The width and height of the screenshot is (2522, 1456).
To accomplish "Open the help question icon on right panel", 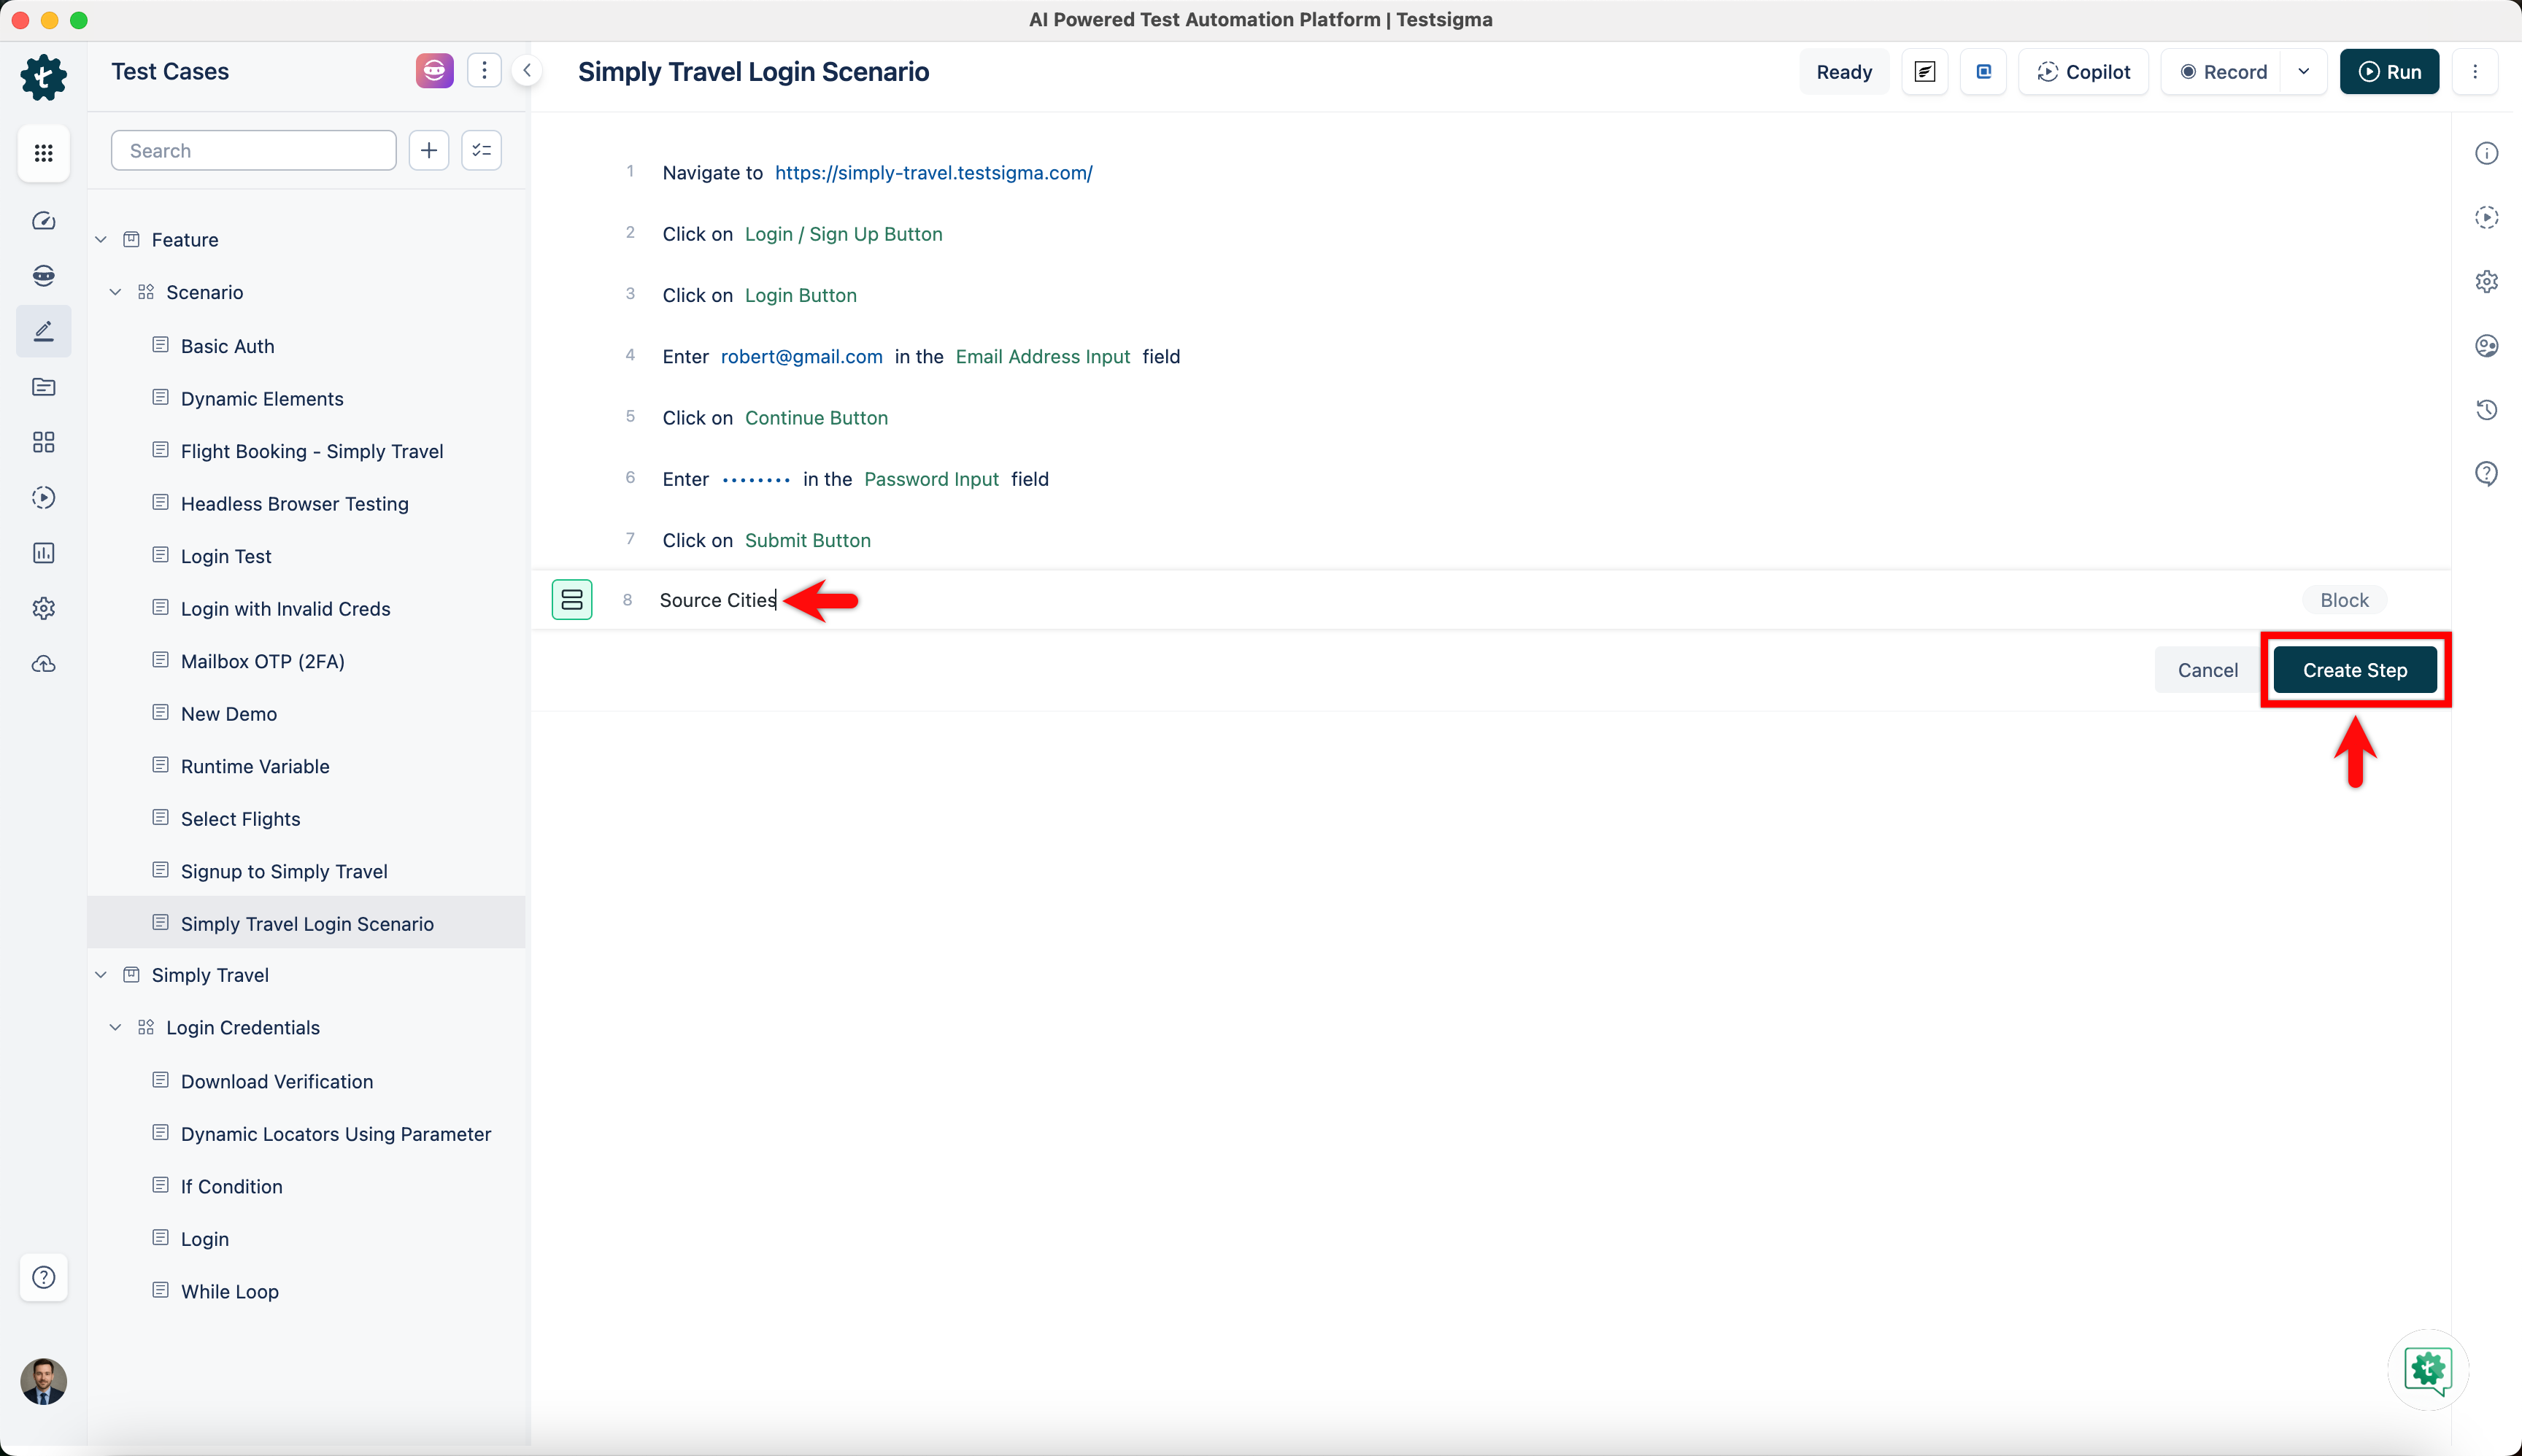I will 2487,473.
